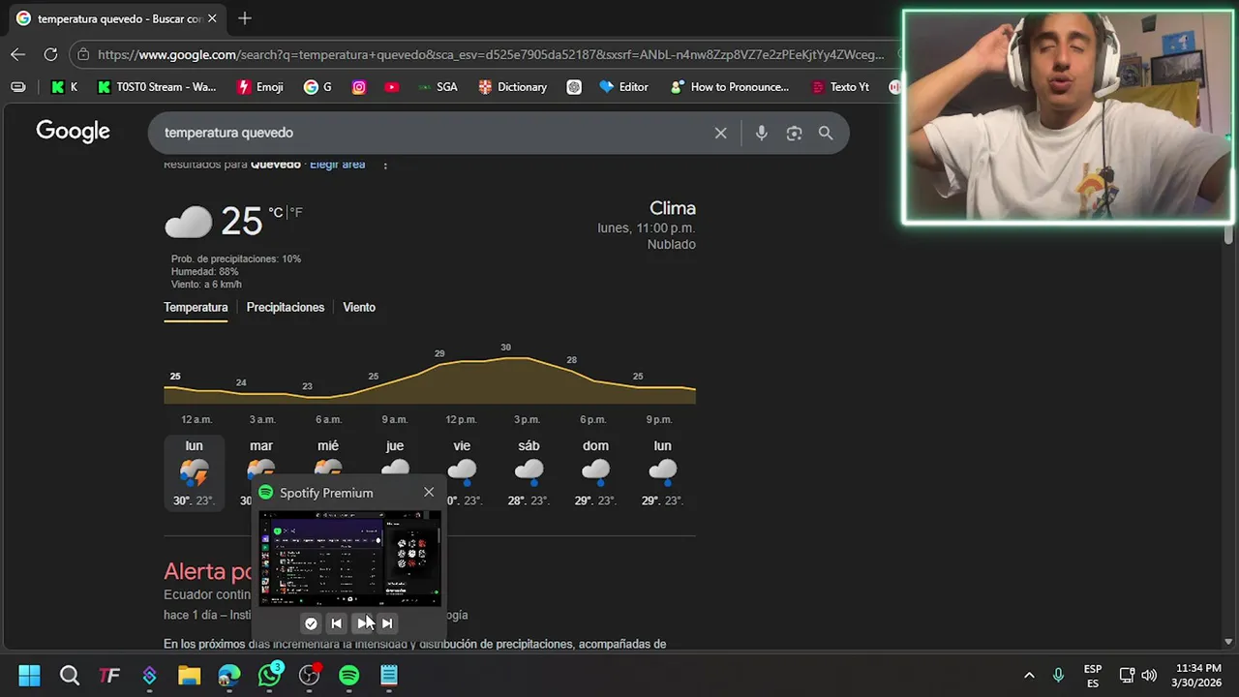This screenshot has width=1239, height=697.
Task: Open the TF app on taskbar
Action: (x=109, y=676)
